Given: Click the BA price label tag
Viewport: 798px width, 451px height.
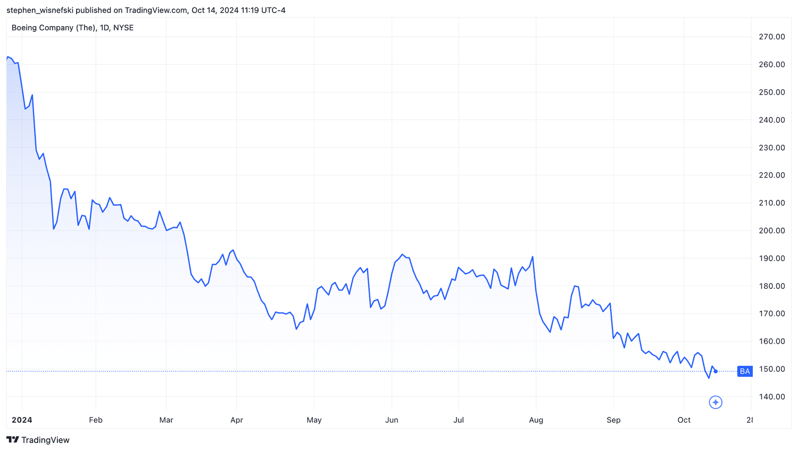Looking at the screenshot, I should [745, 371].
